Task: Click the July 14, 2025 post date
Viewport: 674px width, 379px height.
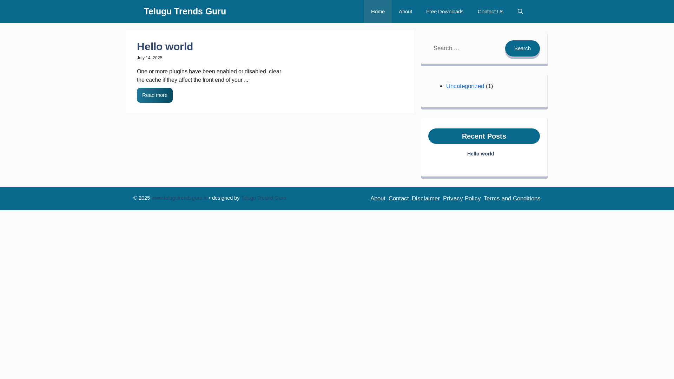Action: tap(150, 58)
